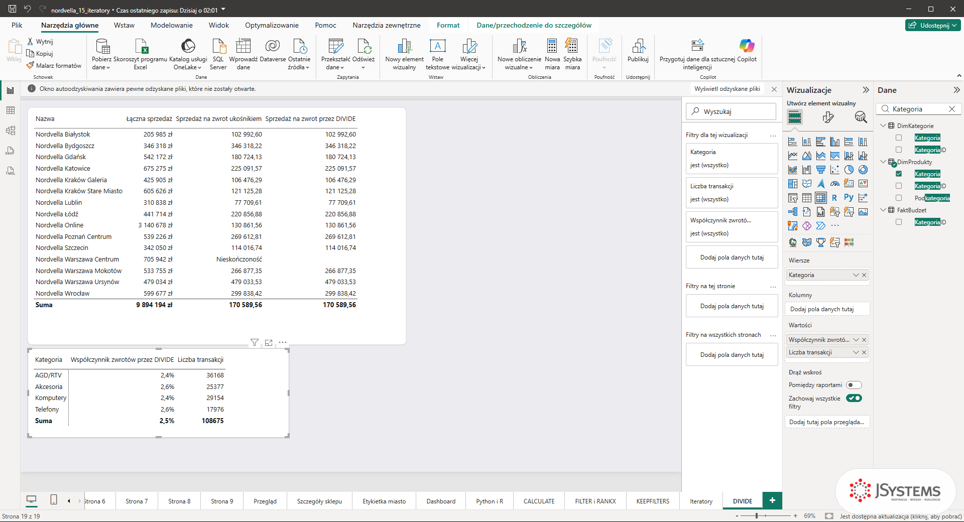
Task: Check KategoriaID under FaktBudzet
Action: click(899, 222)
